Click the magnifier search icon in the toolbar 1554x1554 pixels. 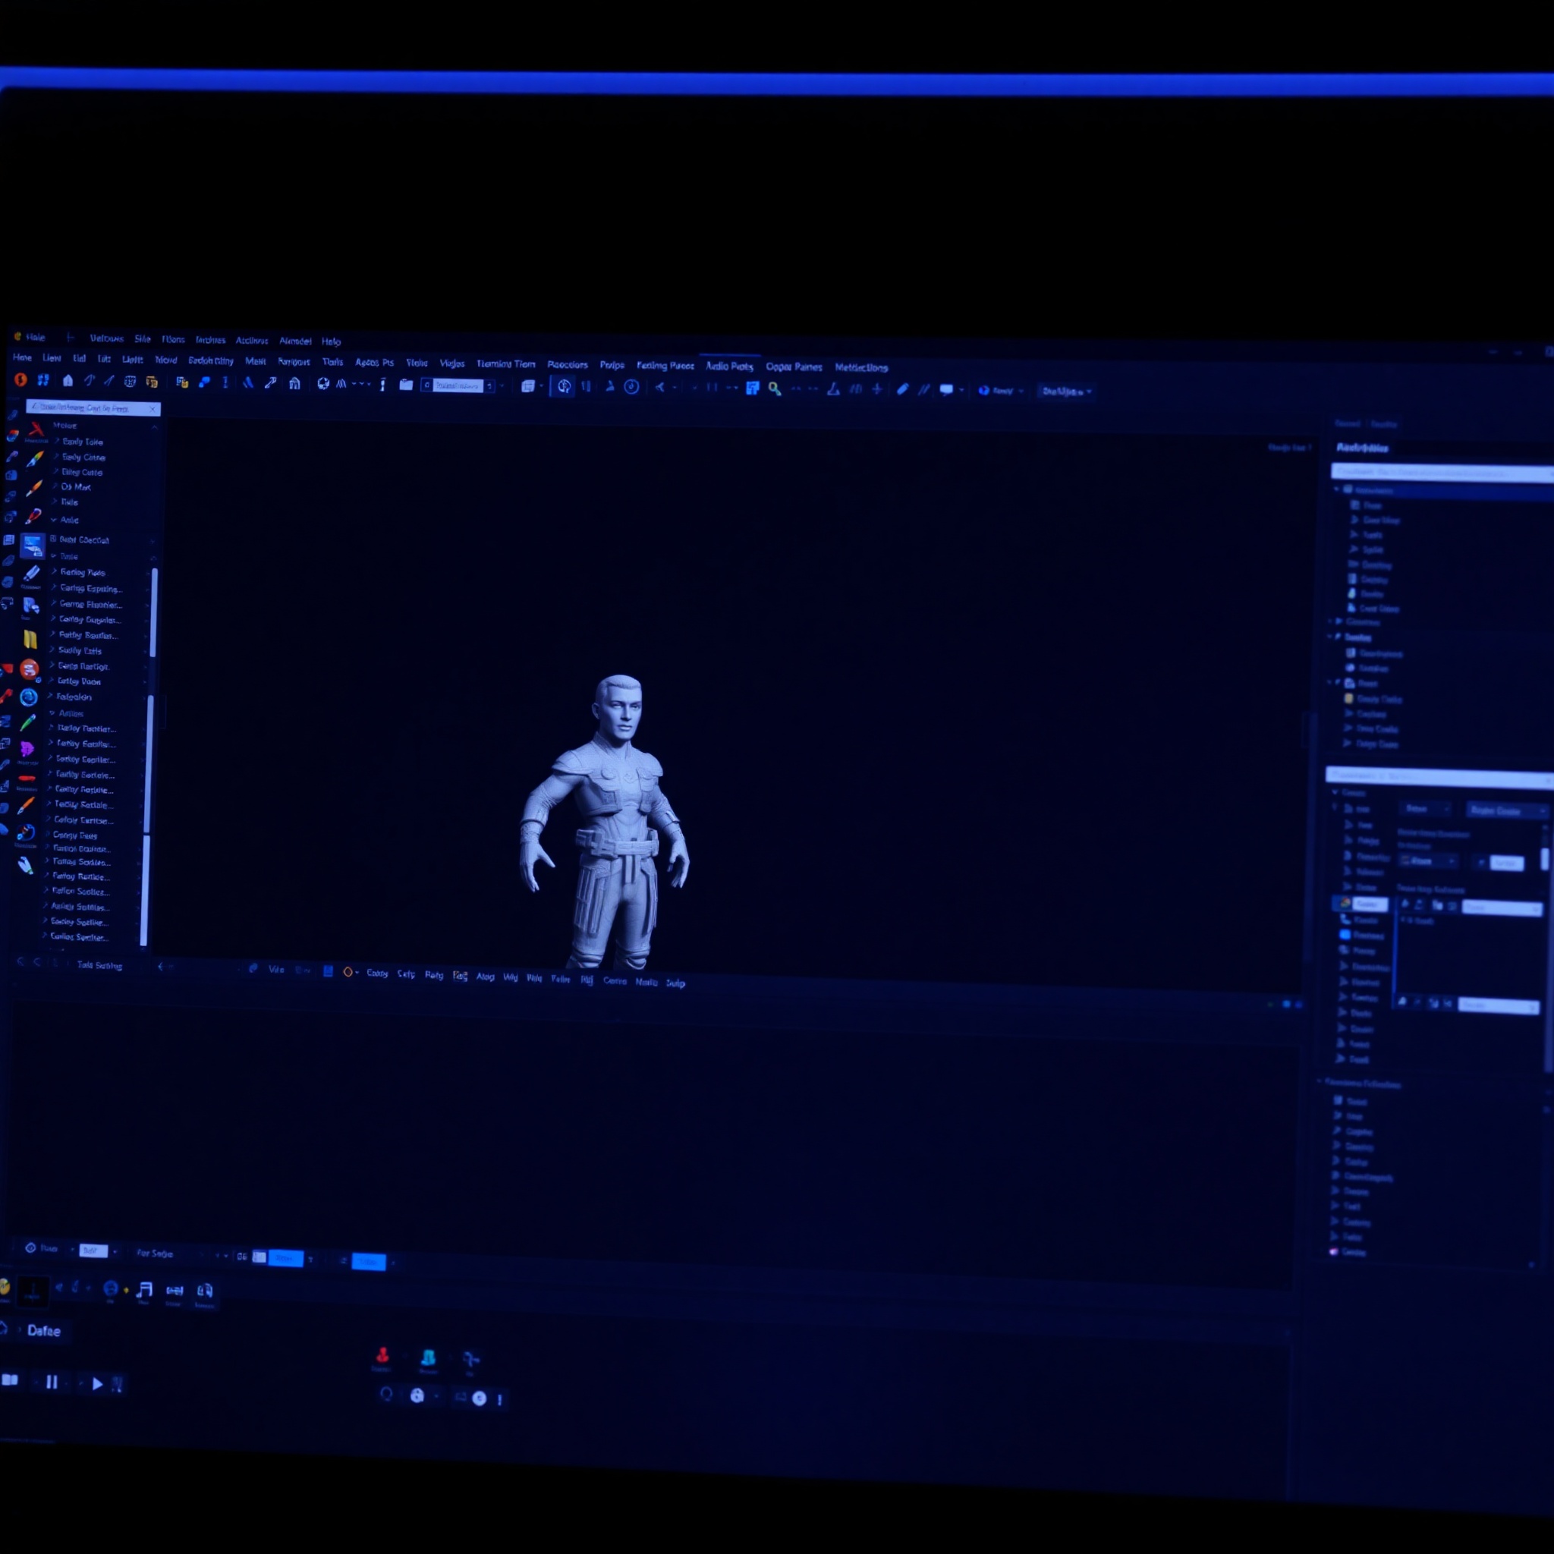774,388
